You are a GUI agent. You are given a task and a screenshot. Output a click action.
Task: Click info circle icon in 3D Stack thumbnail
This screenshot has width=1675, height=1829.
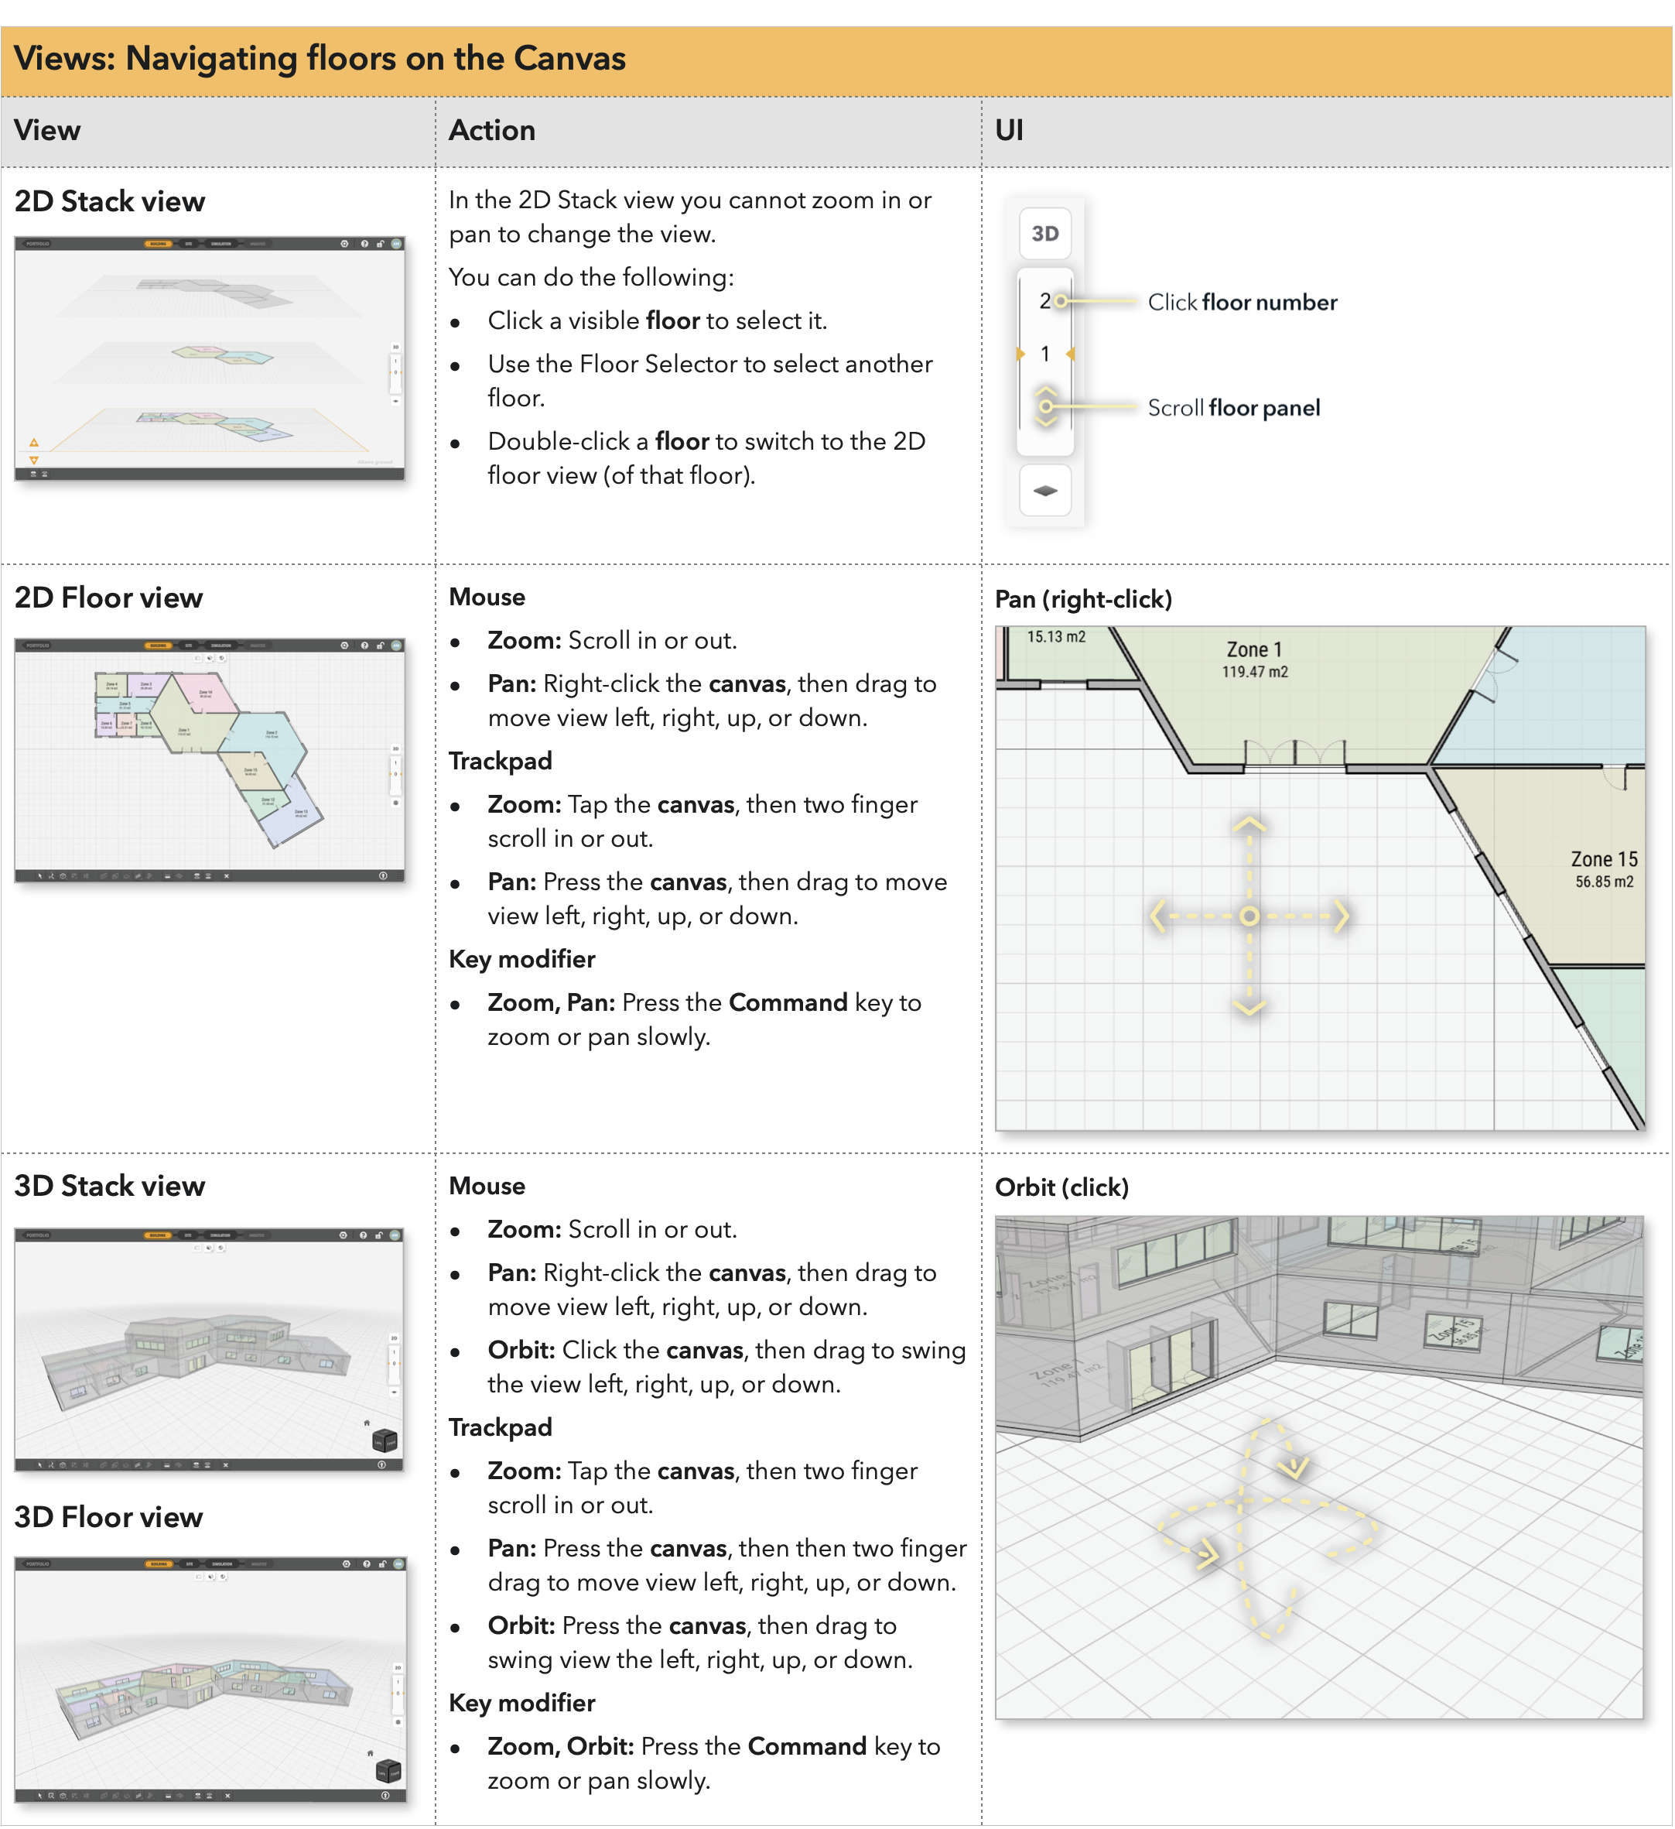point(381,1464)
